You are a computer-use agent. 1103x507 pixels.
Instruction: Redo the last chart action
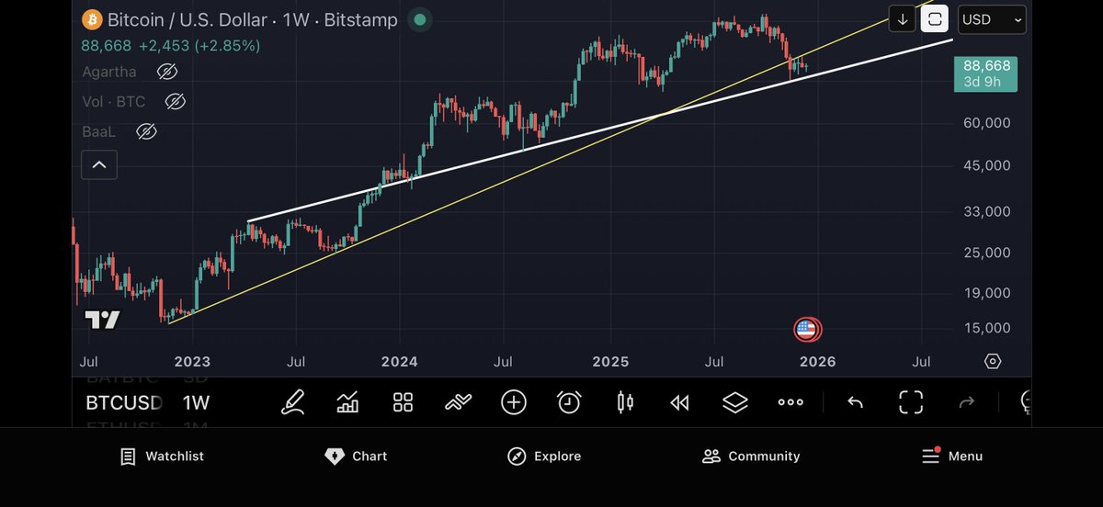(966, 402)
